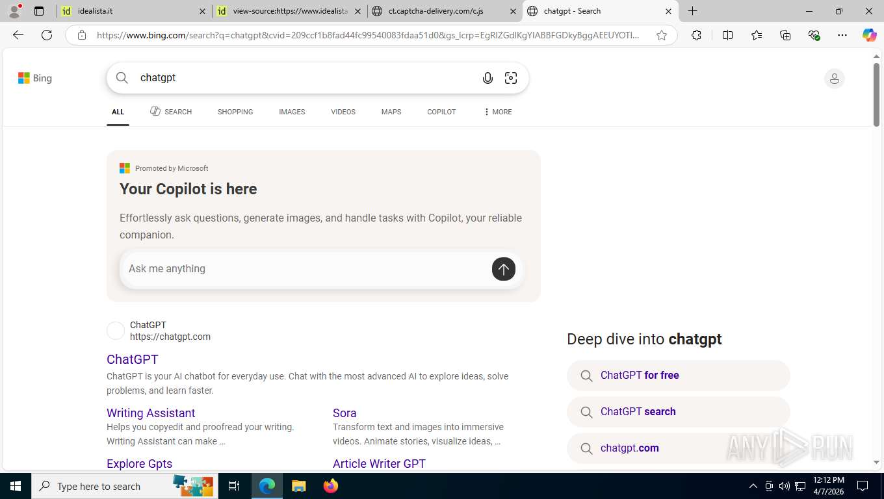This screenshot has height=499, width=884.
Task: Close the idealista.it tab
Action: click(x=203, y=11)
